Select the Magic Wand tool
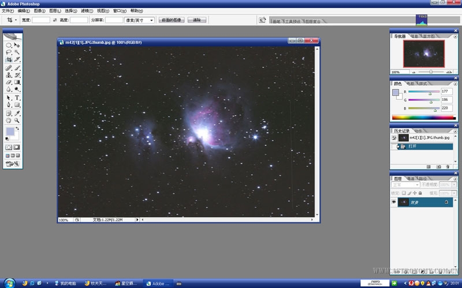Image resolution: width=462 pixels, height=288 pixels. coord(17,52)
